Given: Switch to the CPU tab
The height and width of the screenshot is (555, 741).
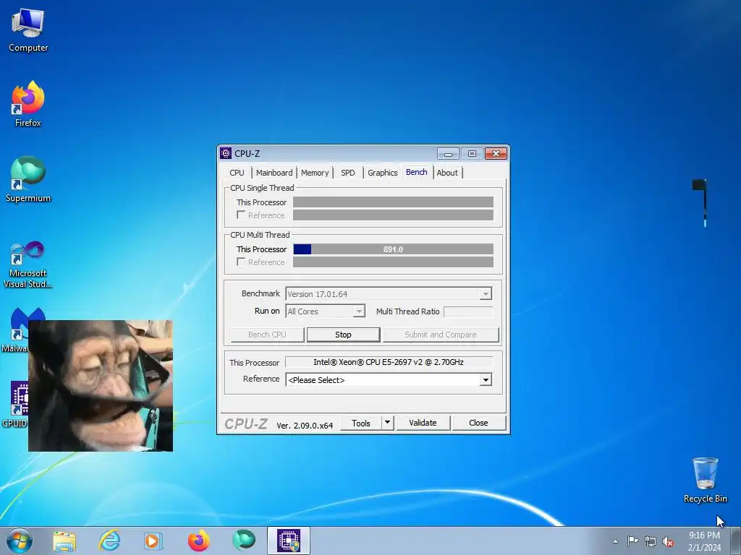Looking at the screenshot, I should coord(237,173).
